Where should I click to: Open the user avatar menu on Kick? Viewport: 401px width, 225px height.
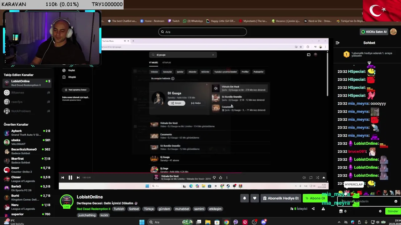393,32
